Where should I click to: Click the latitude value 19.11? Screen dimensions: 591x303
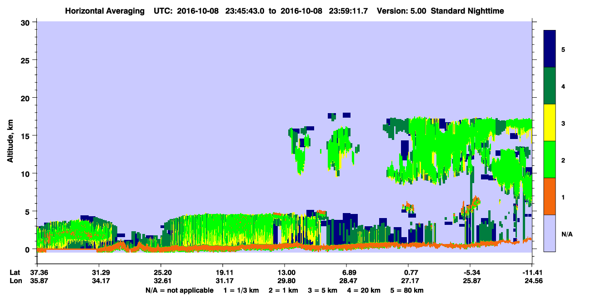222,273
